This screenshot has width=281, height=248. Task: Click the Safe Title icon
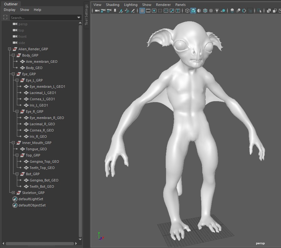pyautogui.click(x=178, y=11)
